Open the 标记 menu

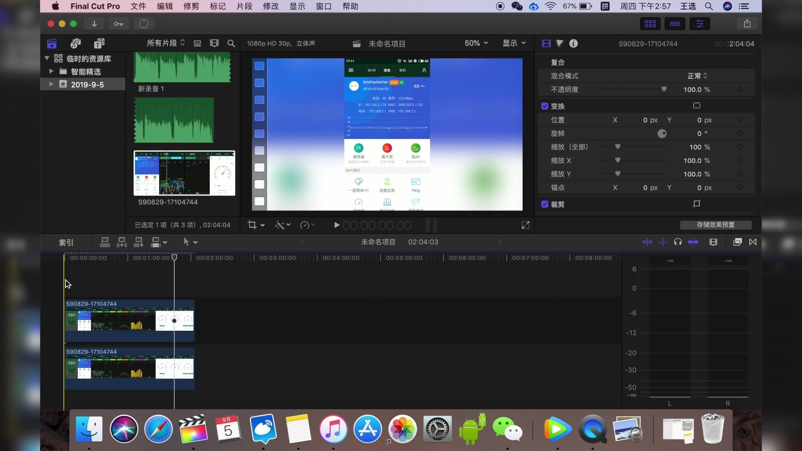218,6
